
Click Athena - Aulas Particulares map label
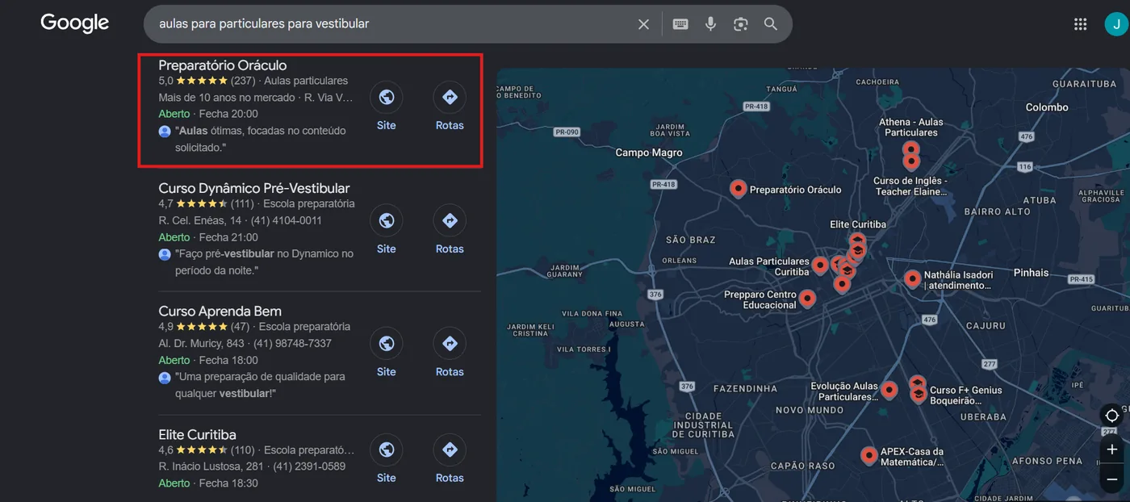pyautogui.click(x=911, y=128)
